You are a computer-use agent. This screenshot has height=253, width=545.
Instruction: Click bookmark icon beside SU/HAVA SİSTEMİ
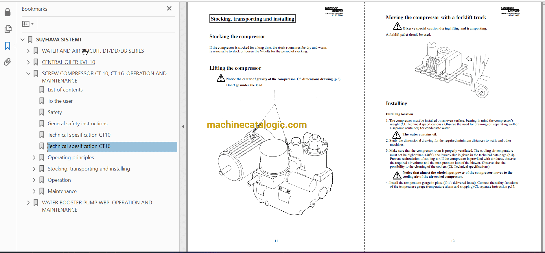point(30,40)
